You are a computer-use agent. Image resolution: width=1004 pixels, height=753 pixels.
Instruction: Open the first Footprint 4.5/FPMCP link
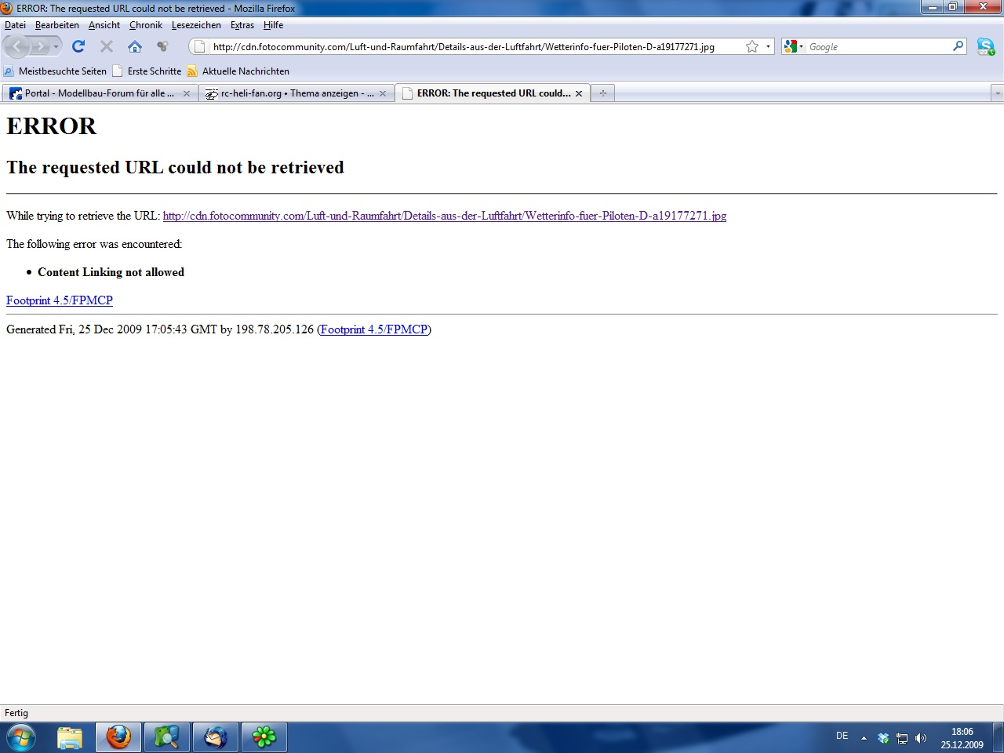coord(60,300)
